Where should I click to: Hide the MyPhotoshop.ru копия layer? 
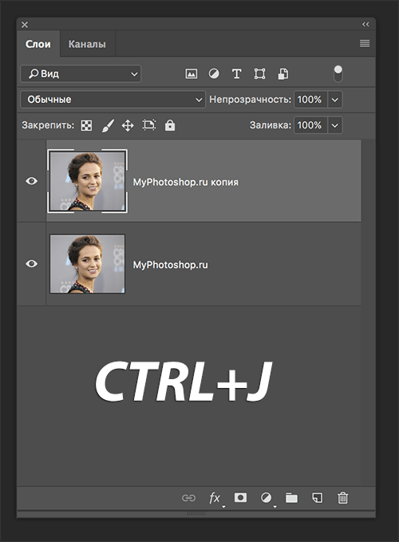click(31, 180)
